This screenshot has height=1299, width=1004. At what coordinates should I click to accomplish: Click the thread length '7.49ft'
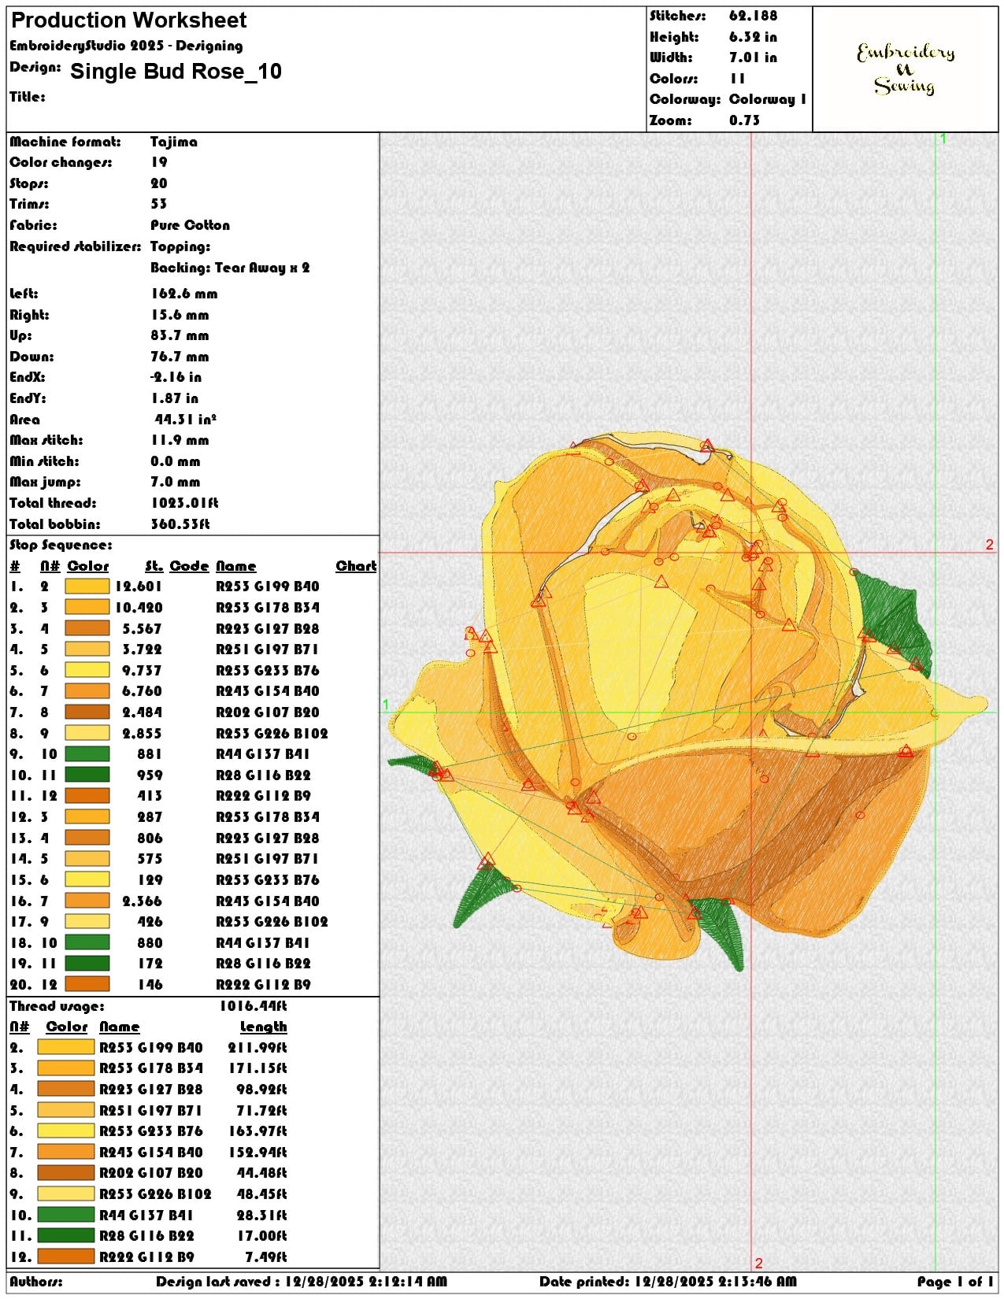(x=266, y=1257)
